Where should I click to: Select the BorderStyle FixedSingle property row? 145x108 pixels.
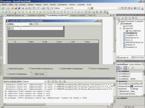point(130,89)
